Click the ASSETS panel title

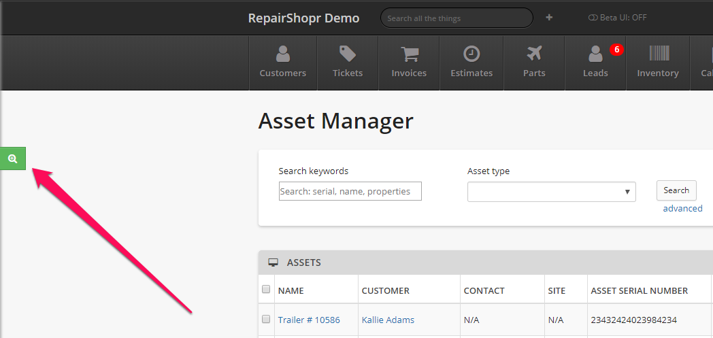[x=303, y=263]
